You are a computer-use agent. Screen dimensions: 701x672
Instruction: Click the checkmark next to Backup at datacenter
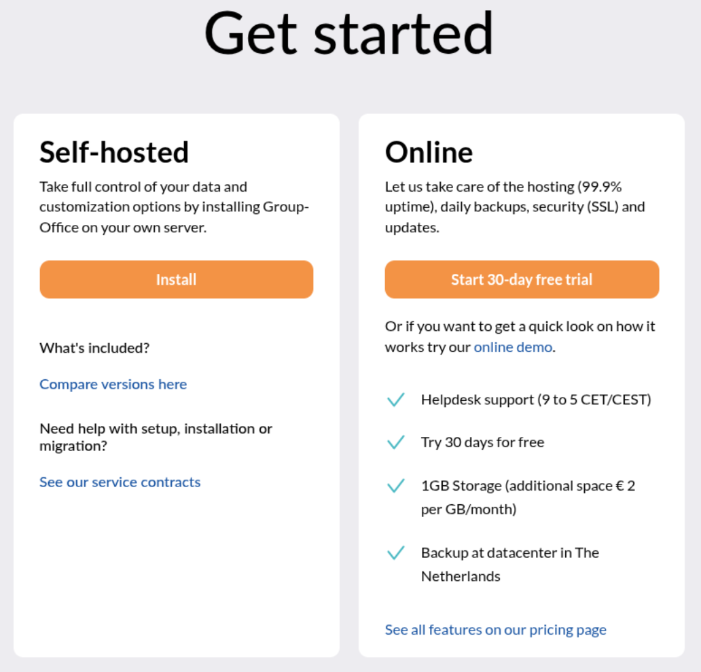point(395,553)
